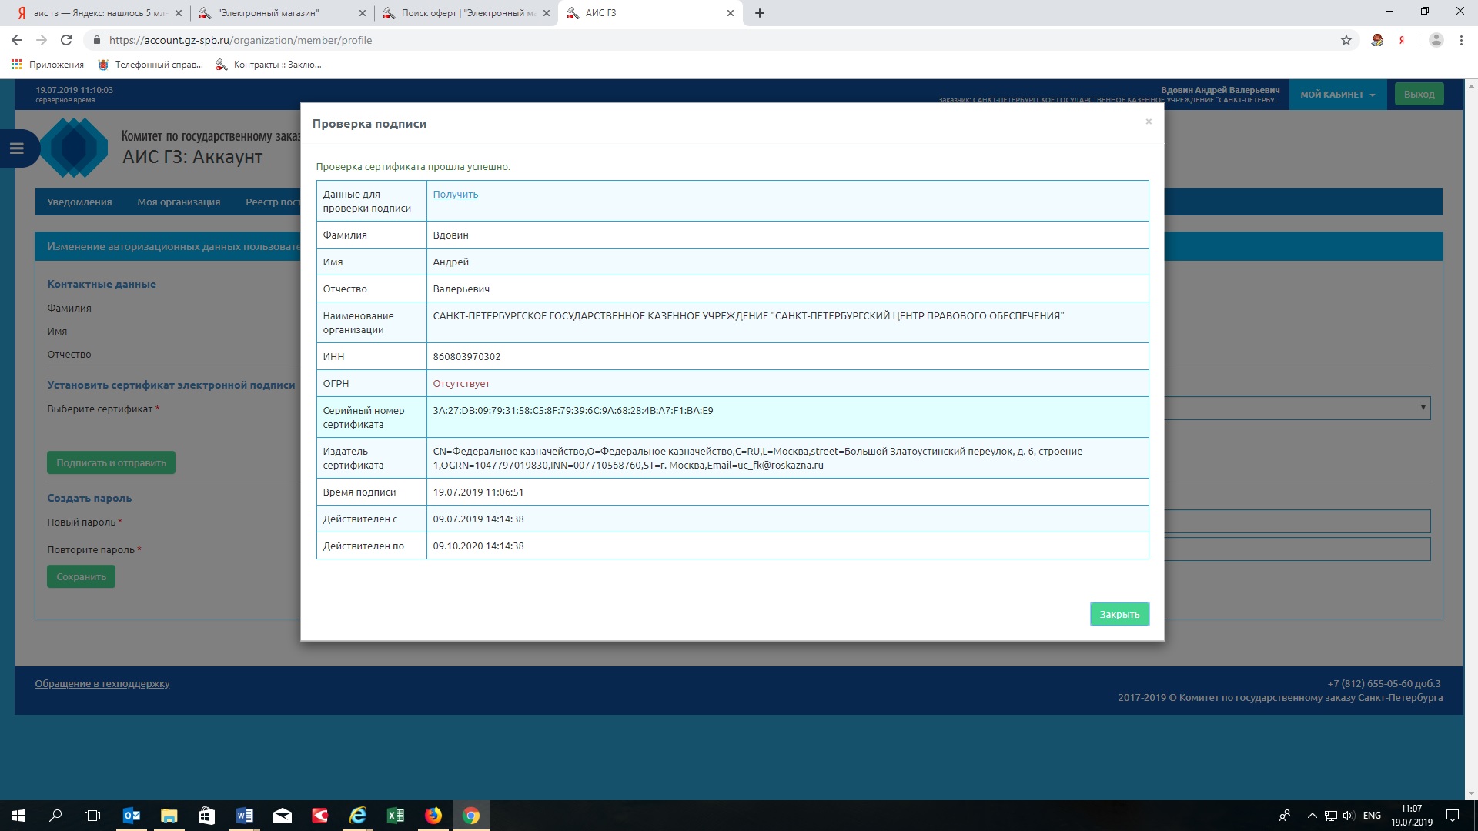Open the 'МОЙ КАБИНЕТ' dropdown
Viewport: 1478px width, 831px height.
(1337, 95)
